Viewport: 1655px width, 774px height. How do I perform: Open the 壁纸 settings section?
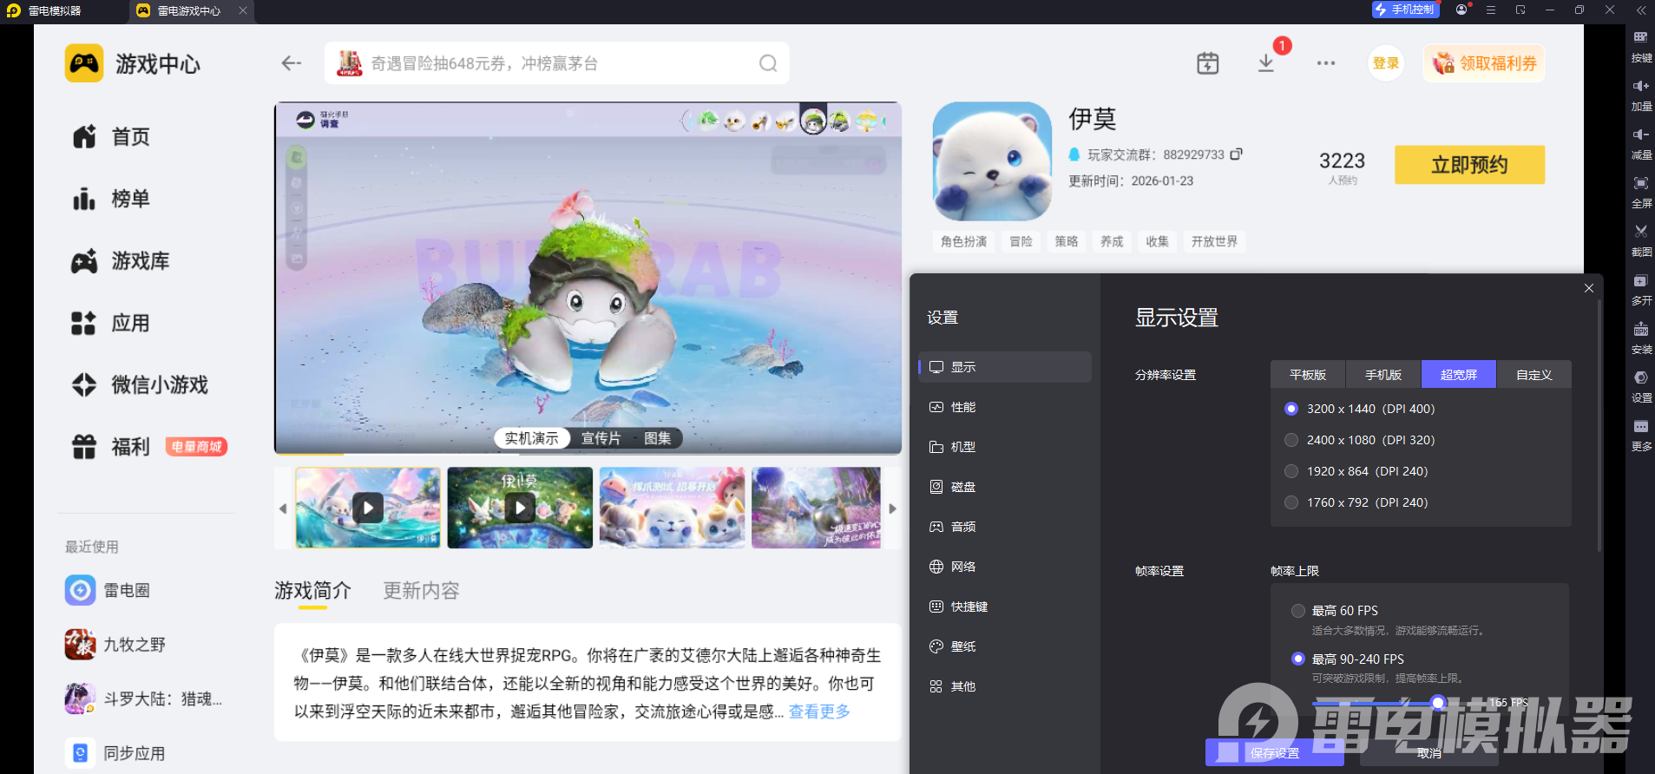tap(1005, 646)
